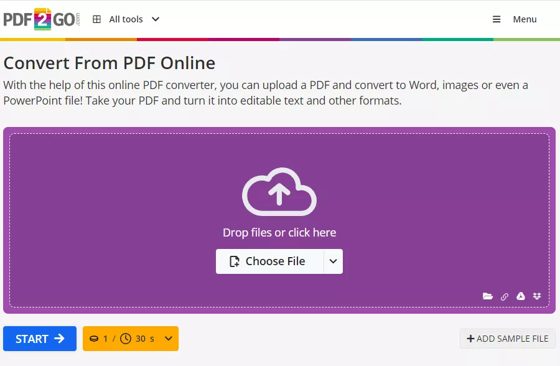The image size is (560, 366).
Task: Browse local files via folder icon
Action: 487,296
